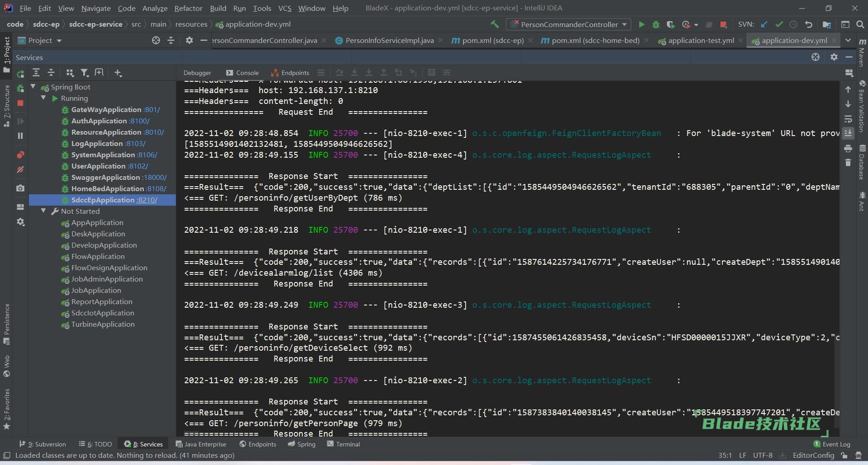Click the camera thread dump icon
Image resolution: width=868 pixels, height=465 pixels.
pyautogui.click(x=20, y=188)
